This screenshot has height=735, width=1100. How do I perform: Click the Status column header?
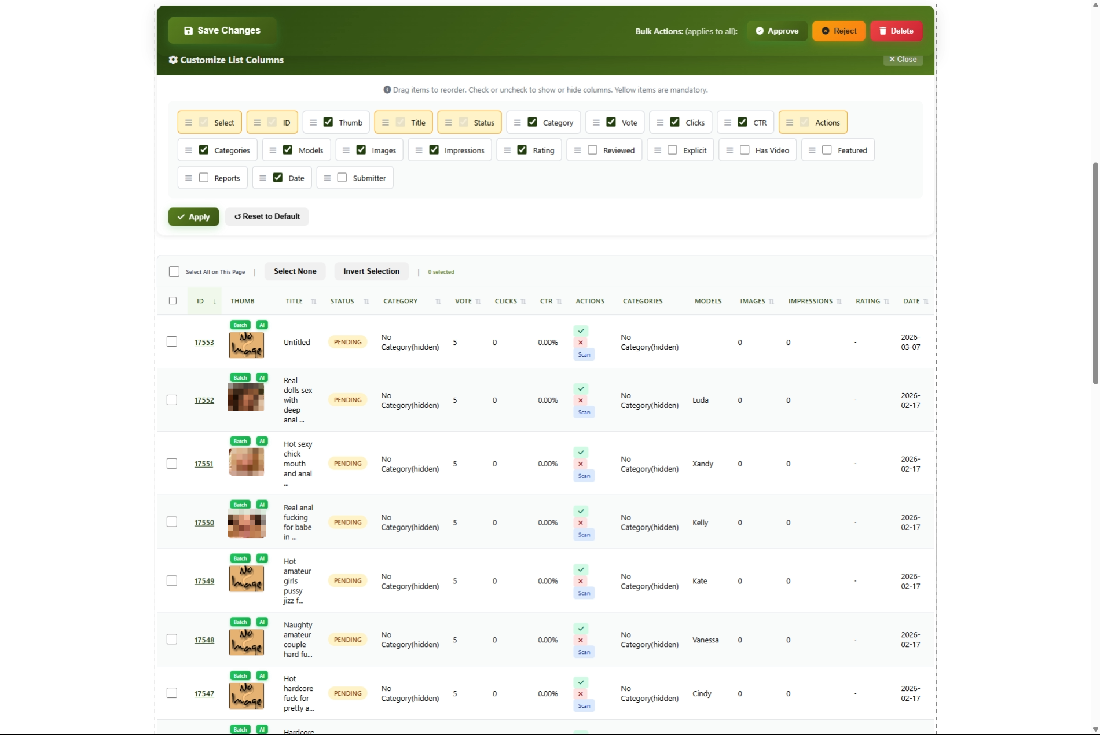(x=342, y=302)
